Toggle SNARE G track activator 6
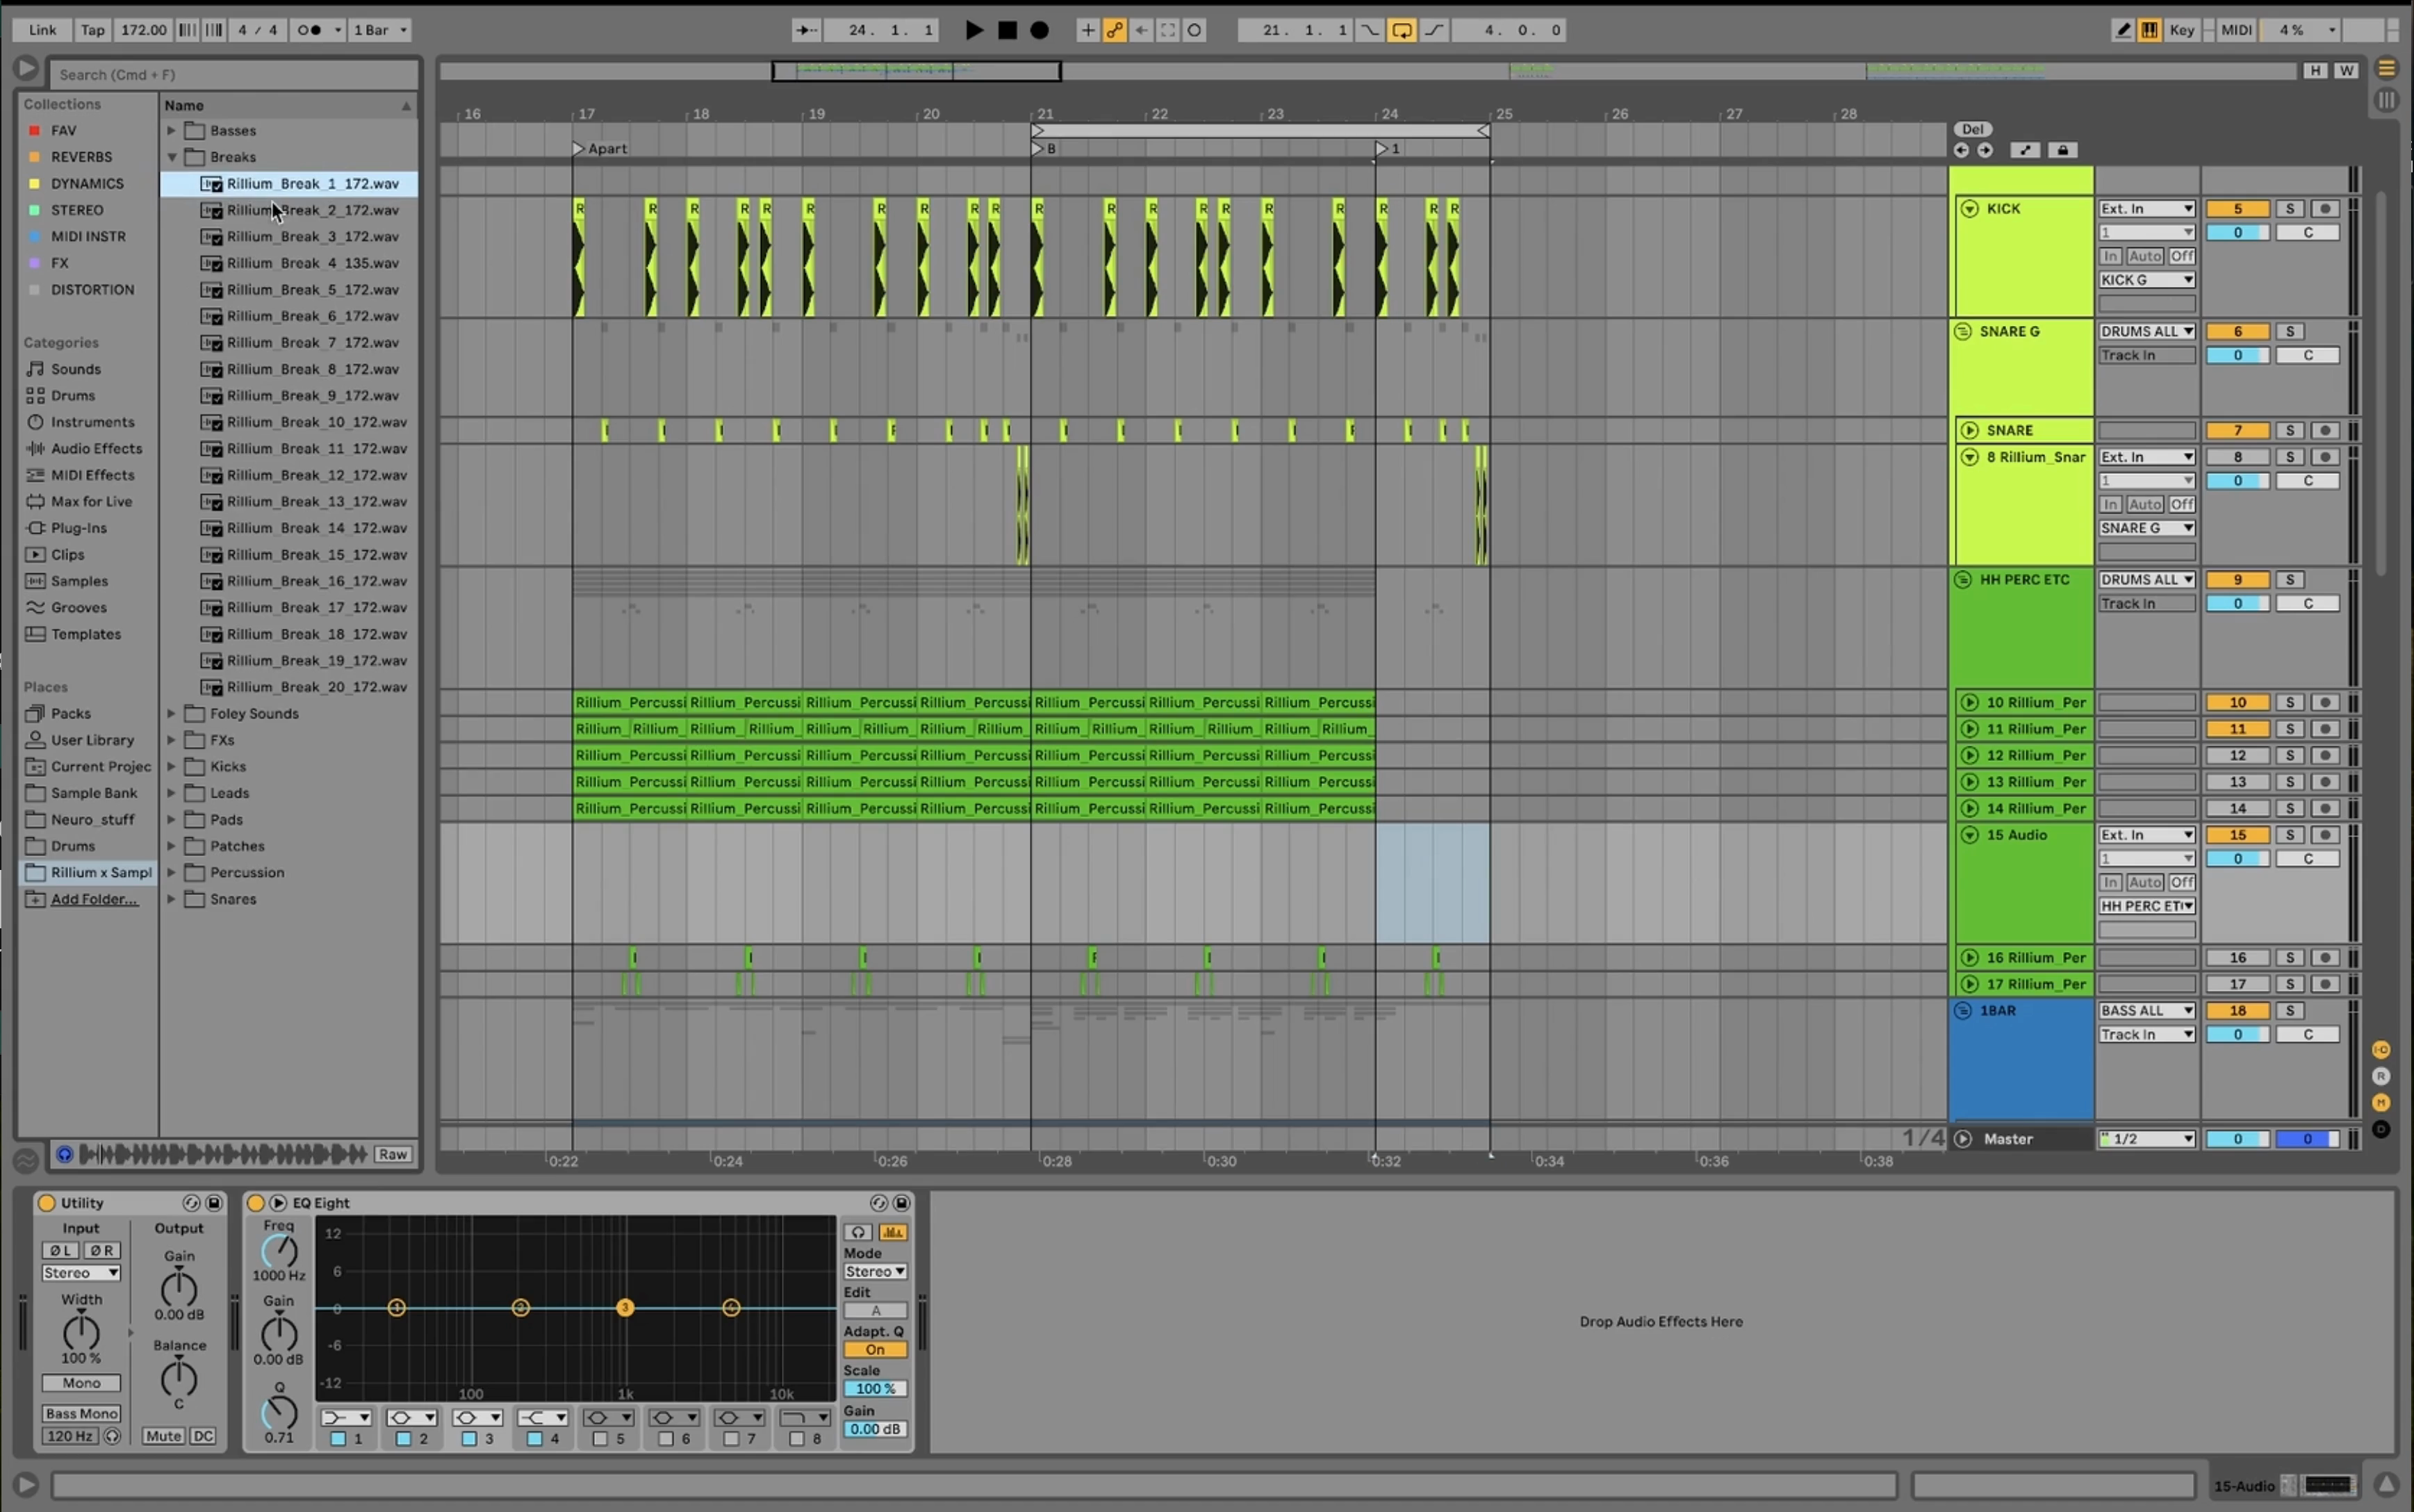 pos(2237,331)
